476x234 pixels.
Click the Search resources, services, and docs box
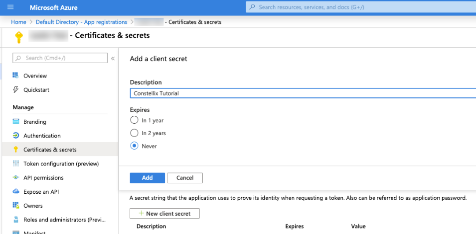[x=361, y=7]
